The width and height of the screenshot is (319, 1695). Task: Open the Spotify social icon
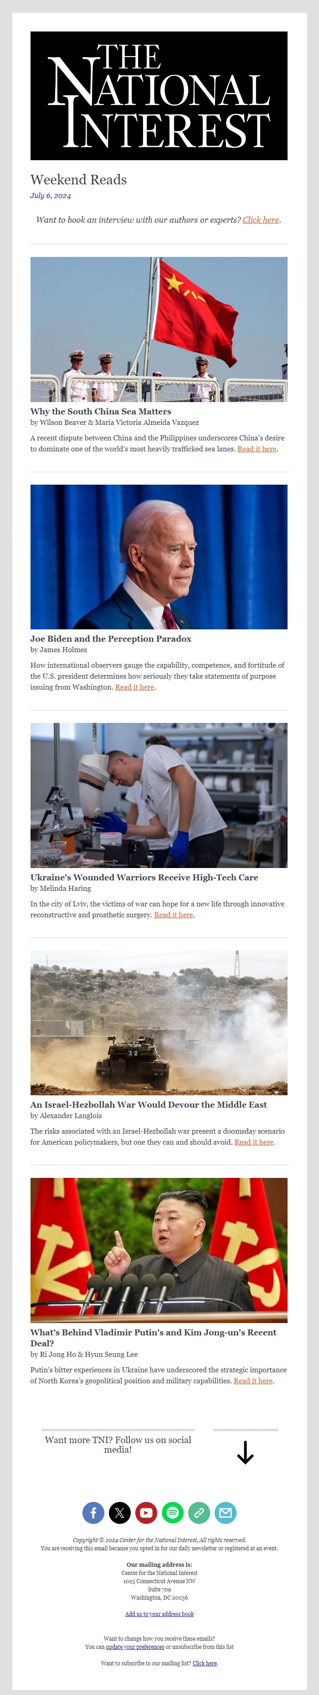[x=173, y=1512]
